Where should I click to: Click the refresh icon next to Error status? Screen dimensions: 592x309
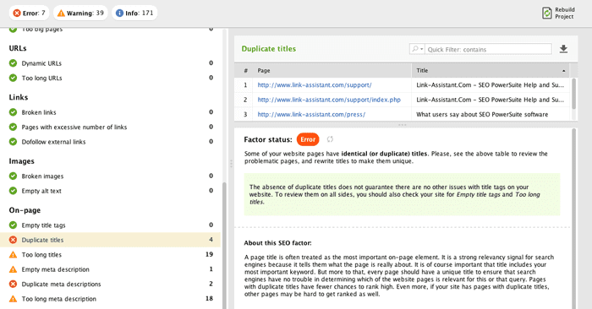[x=330, y=139]
